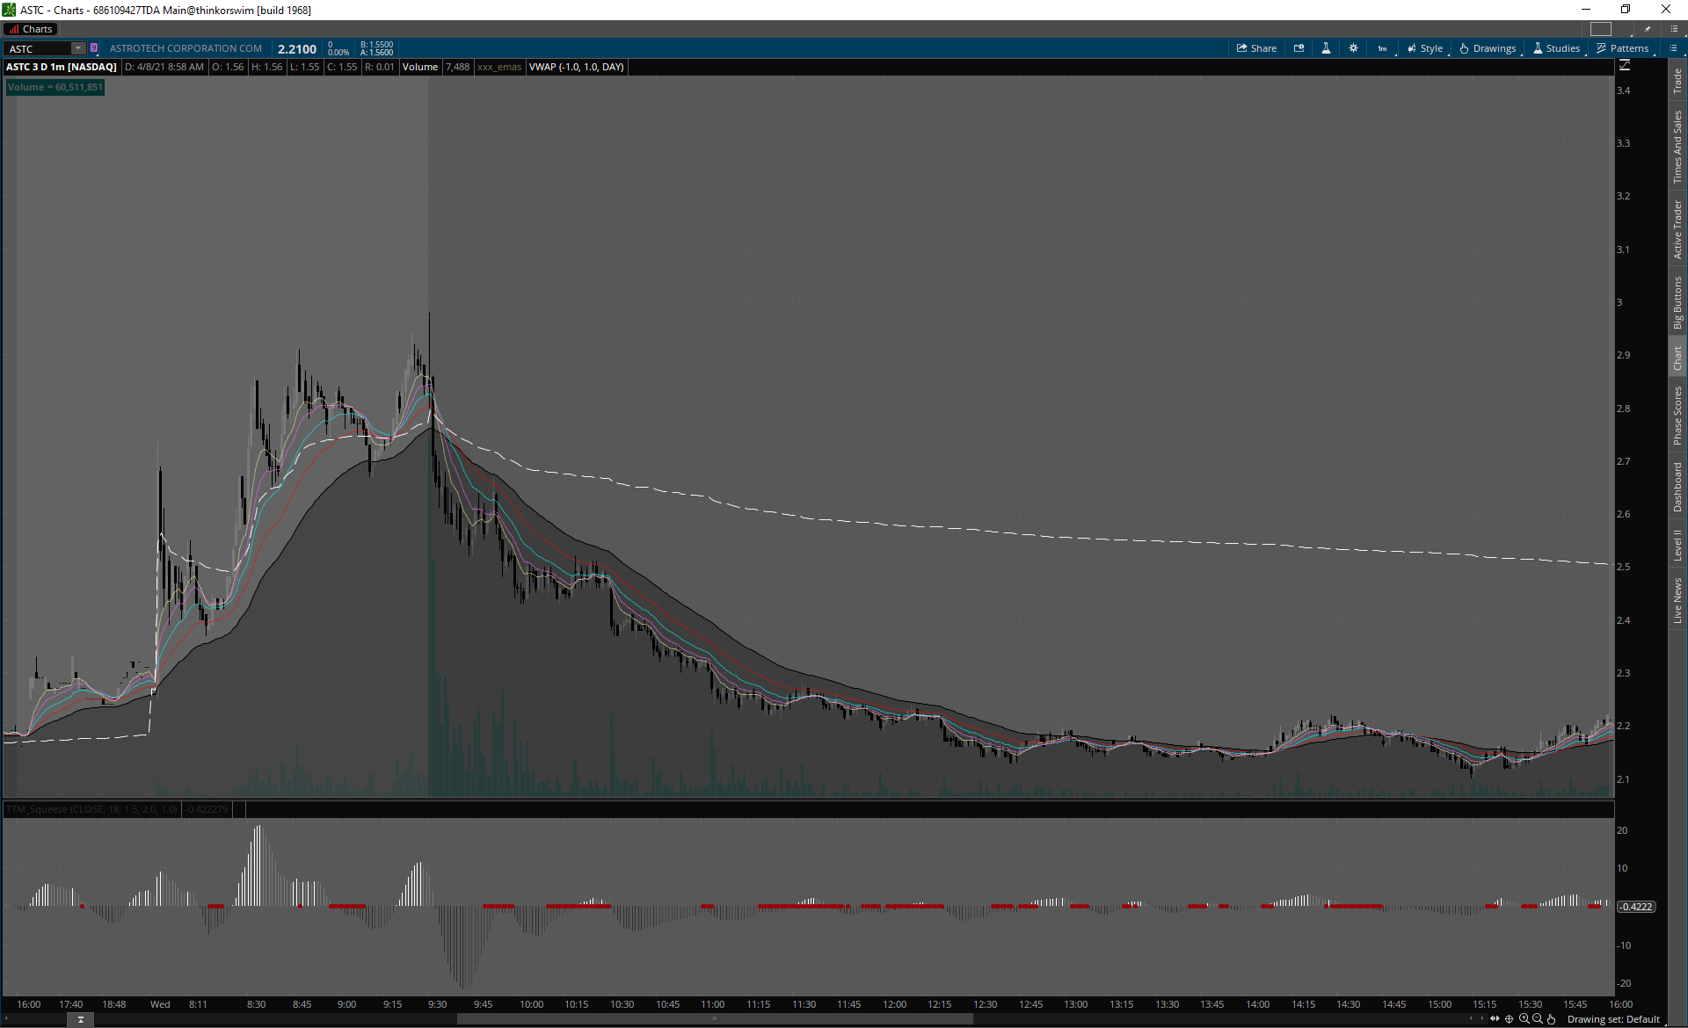Open the Edit studies flask icon
Screen dimensions: 1688x1028
point(1326,48)
